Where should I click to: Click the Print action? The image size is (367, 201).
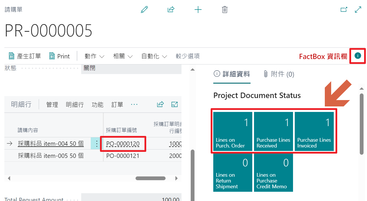[59, 56]
